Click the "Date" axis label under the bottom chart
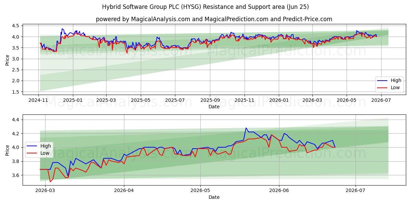The height and width of the screenshot is (205, 411). click(x=214, y=197)
